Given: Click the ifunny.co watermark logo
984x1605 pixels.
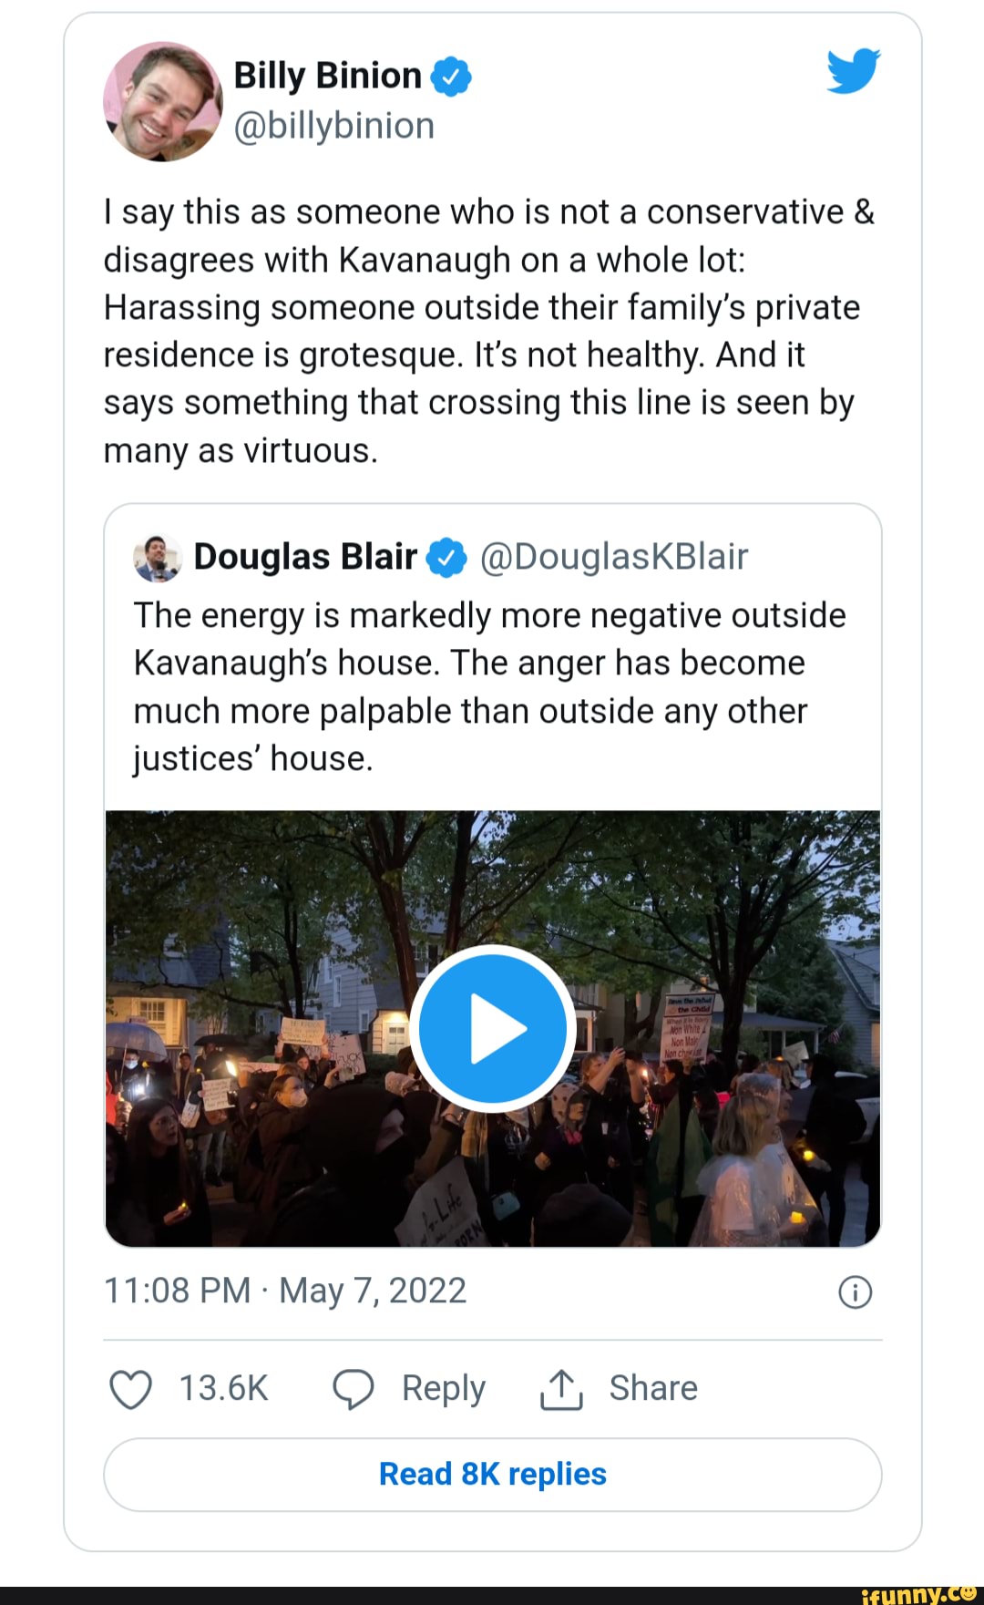Looking at the screenshot, I should (x=917, y=1594).
